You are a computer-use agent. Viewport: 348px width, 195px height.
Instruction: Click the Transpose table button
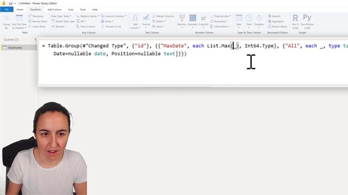click(x=36, y=16)
